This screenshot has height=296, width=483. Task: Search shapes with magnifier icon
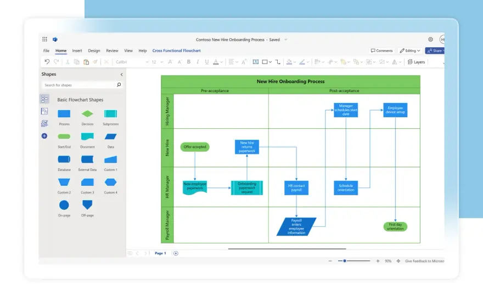pyautogui.click(x=119, y=84)
